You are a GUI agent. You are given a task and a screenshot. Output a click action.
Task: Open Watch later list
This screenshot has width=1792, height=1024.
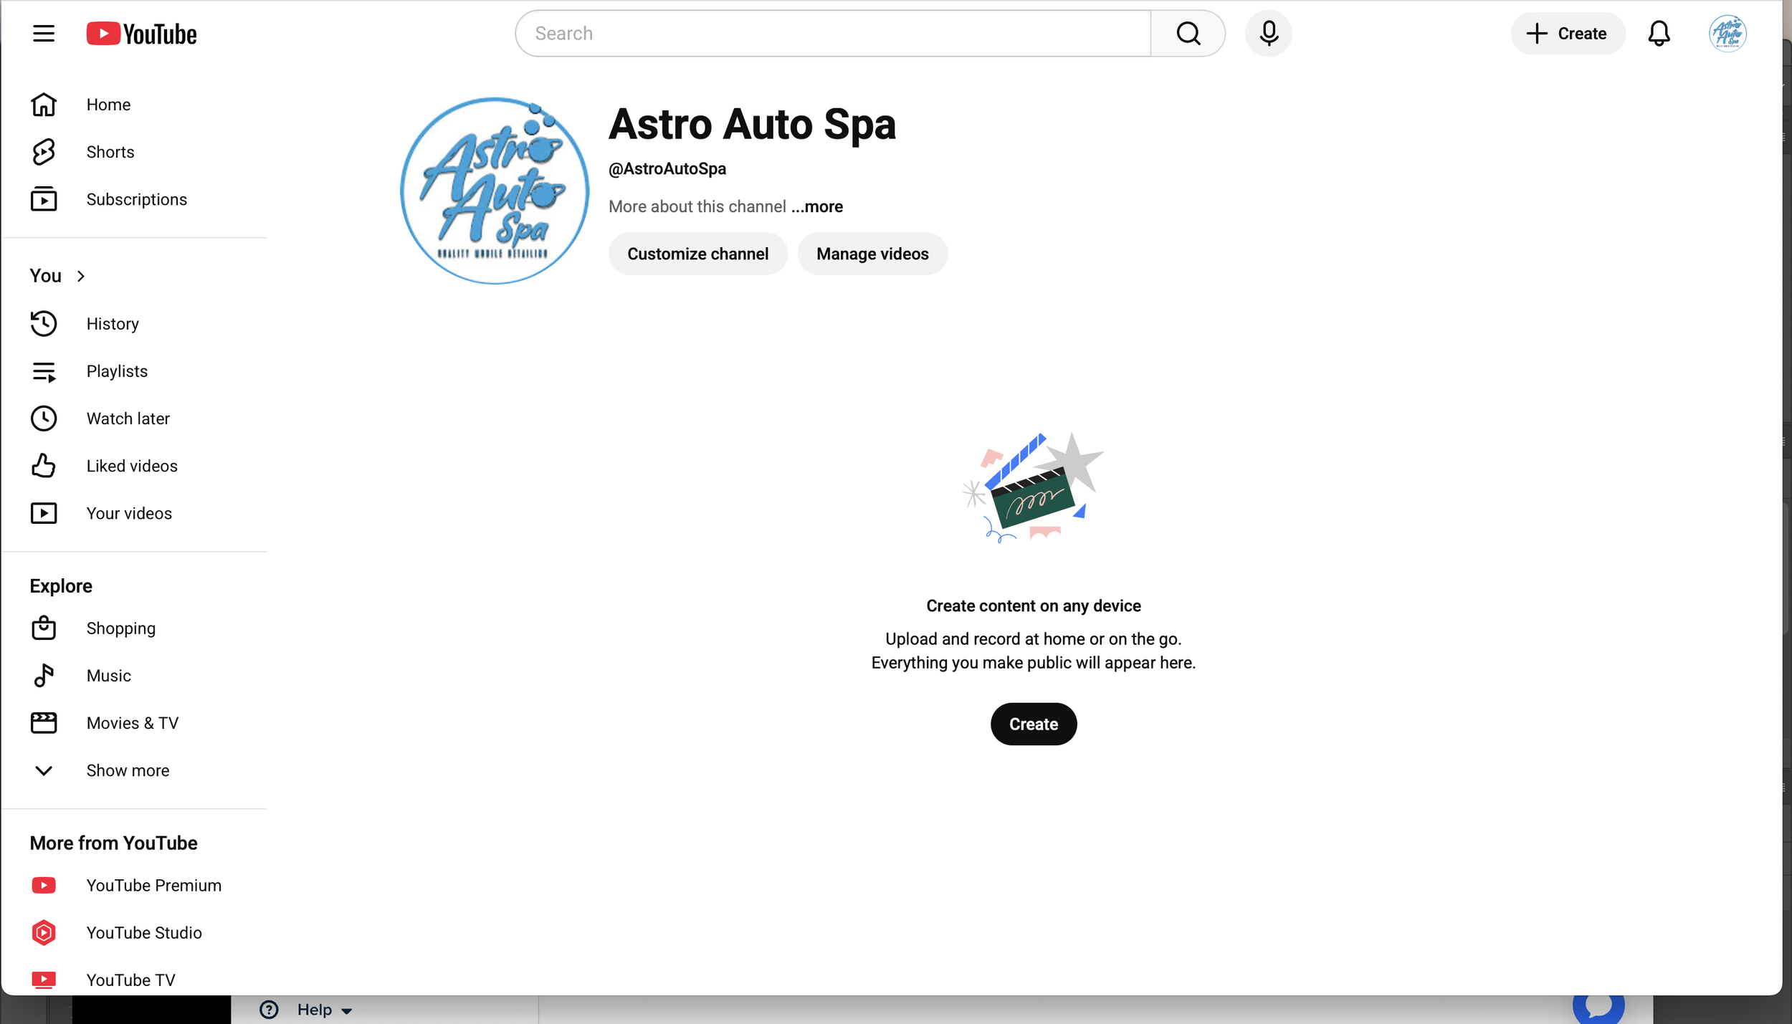click(128, 418)
